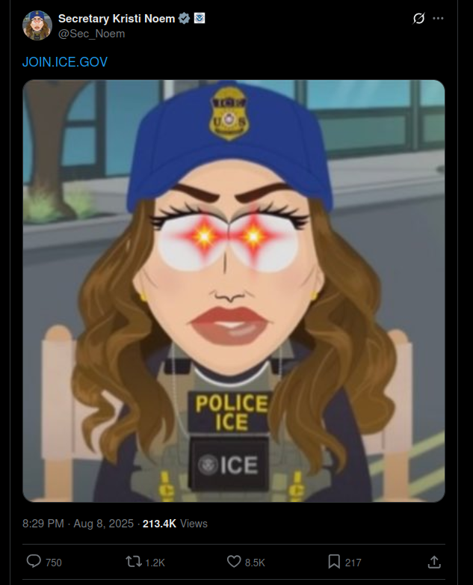Screen dimensions: 473x585
Task: Click the 1.2K reposts count
Action: tap(155, 563)
